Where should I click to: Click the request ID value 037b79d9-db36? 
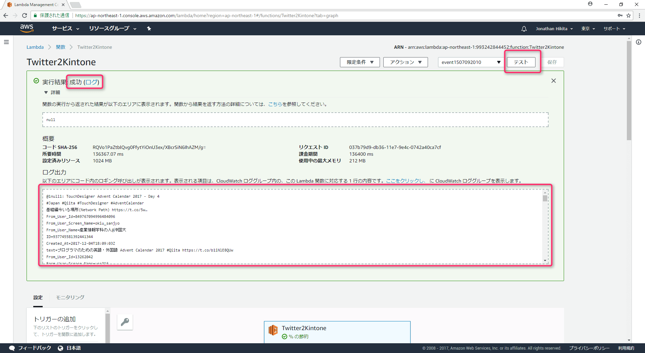click(x=395, y=147)
